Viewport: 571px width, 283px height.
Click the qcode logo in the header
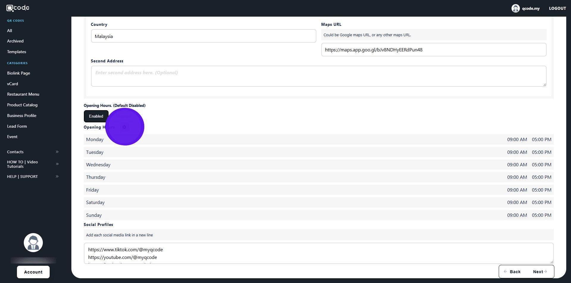18,8
